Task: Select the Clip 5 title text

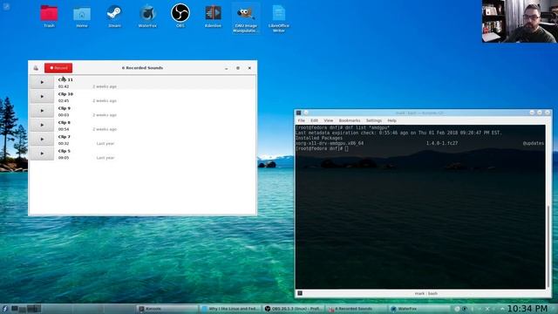Action: pyautogui.click(x=65, y=151)
